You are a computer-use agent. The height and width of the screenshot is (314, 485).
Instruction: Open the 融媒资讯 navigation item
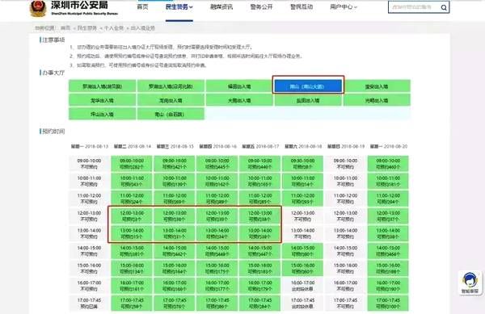point(221,6)
